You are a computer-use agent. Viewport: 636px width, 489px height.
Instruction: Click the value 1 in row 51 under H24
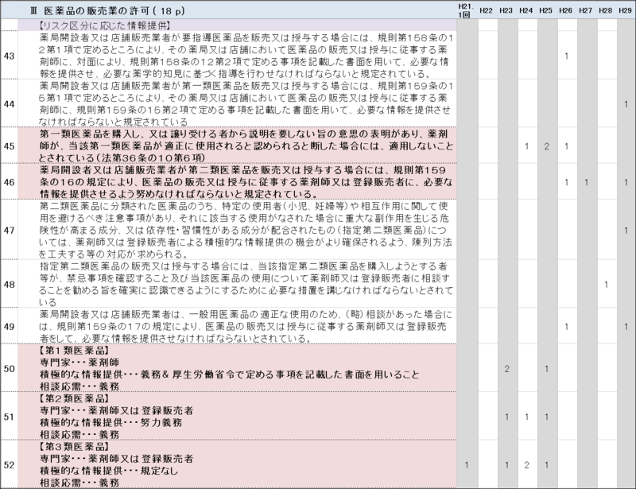click(x=526, y=417)
